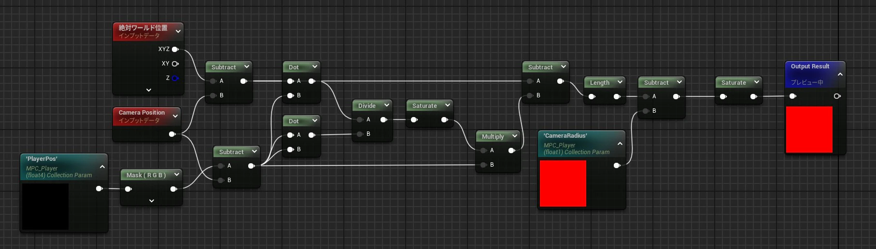This screenshot has width=876, height=249.
Task: Click the PlayerPos black preview swatch
Action: 45,206
